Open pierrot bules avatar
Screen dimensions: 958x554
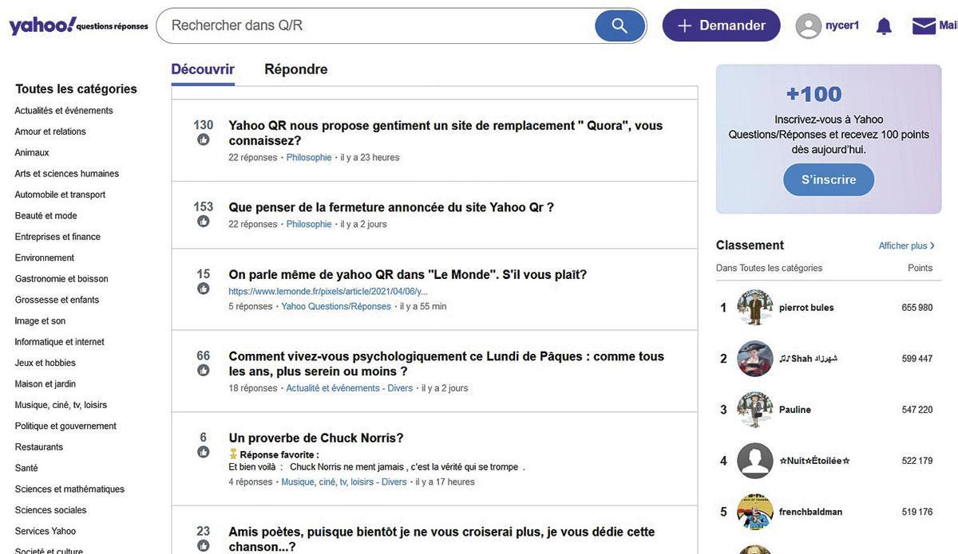tap(754, 308)
